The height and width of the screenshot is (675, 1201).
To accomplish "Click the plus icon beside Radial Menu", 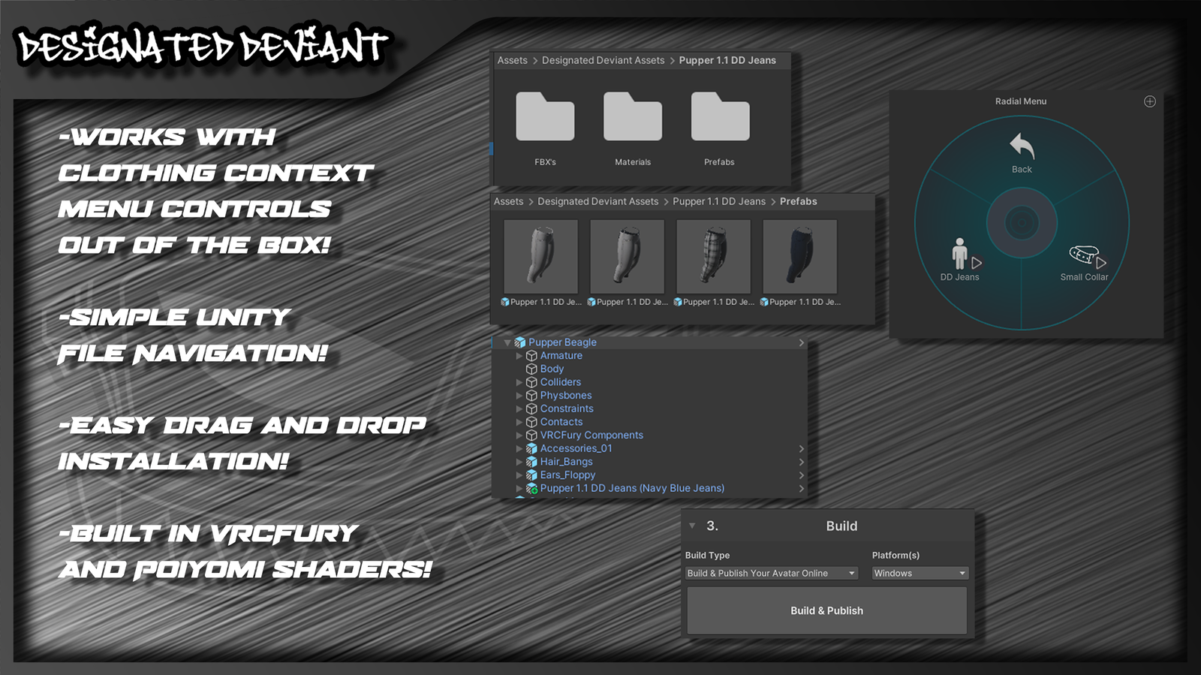I will tap(1149, 101).
